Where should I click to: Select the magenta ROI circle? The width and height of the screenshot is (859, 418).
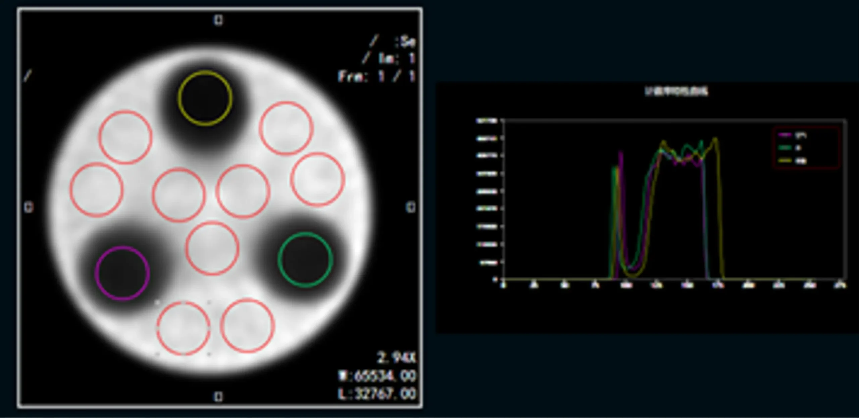click(122, 273)
